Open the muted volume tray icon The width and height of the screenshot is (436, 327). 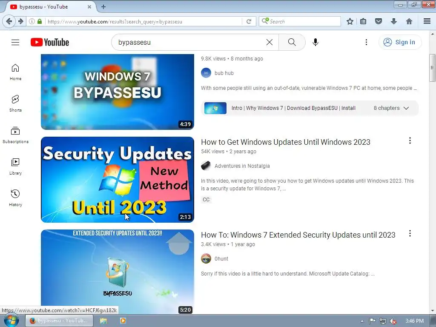tap(393, 321)
